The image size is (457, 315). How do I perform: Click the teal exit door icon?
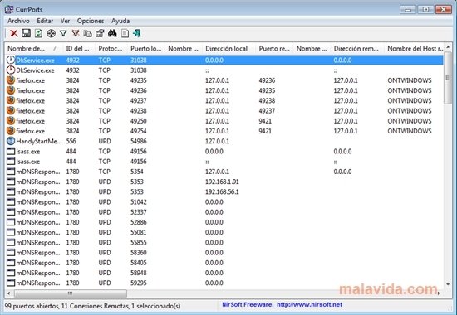coord(137,33)
